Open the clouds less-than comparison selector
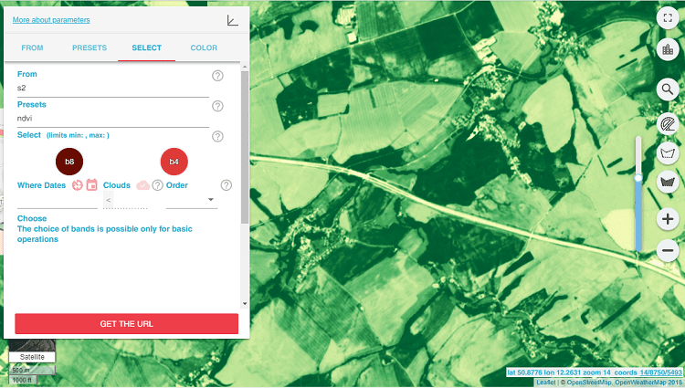685x388 pixels. [x=109, y=200]
